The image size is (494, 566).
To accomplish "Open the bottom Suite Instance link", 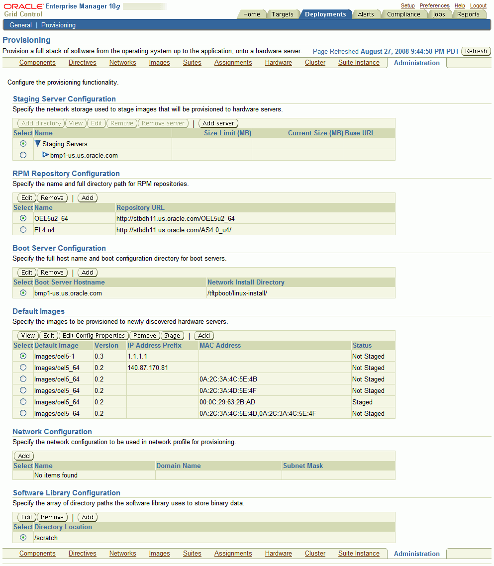I will point(359,554).
